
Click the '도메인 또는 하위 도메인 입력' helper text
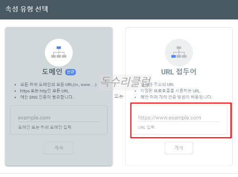coord(45,127)
